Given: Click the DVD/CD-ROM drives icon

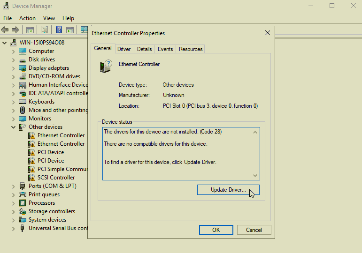Looking at the screenshot, I should point(22,76).
